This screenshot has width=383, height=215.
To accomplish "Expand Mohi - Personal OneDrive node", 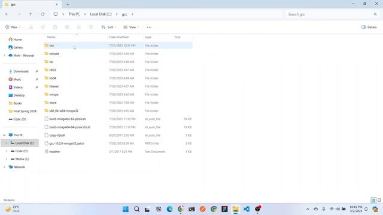I will click(x=4, y=56).
